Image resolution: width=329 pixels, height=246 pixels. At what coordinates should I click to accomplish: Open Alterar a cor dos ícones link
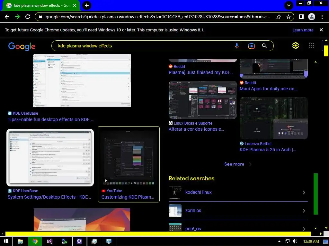tap(196, 129)
